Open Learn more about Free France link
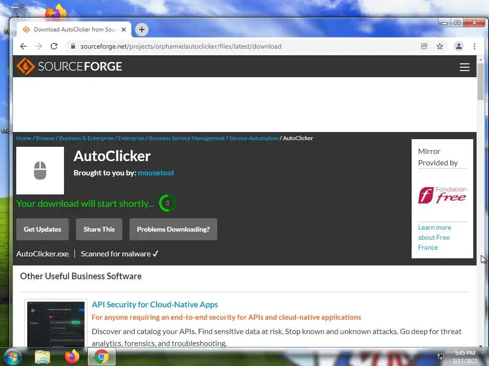489x366 pixels. (x=435, y=237)
